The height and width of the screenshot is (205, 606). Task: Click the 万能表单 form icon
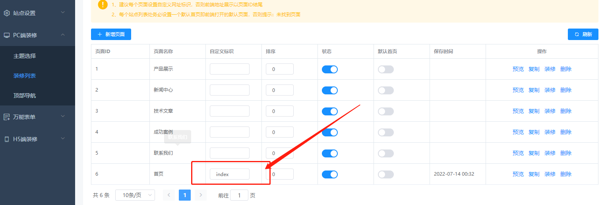tap(7, 117)
